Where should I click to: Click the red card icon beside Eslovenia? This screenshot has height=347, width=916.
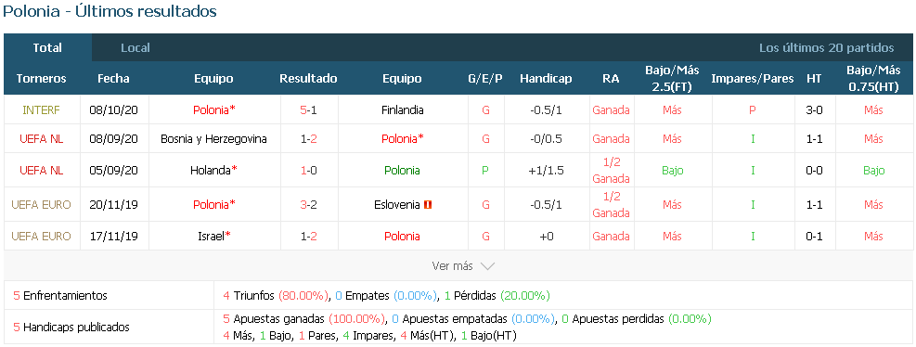point(428,205)
